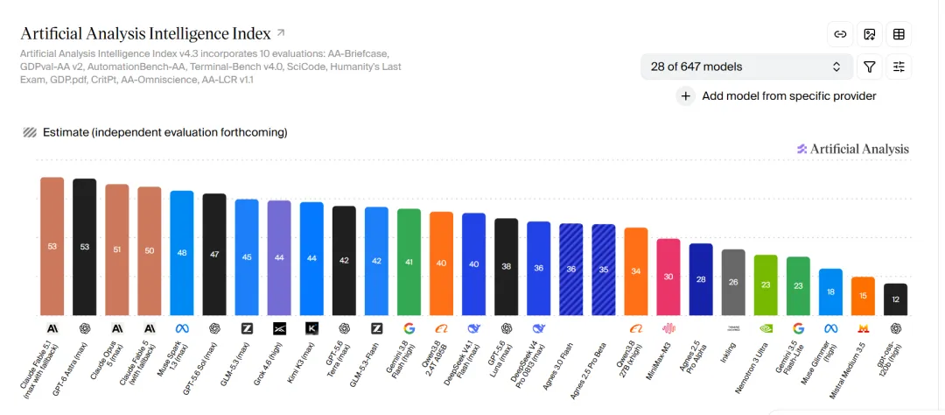Open the filter funnel icon
This screenshot has width=945, height=415.
869,67
